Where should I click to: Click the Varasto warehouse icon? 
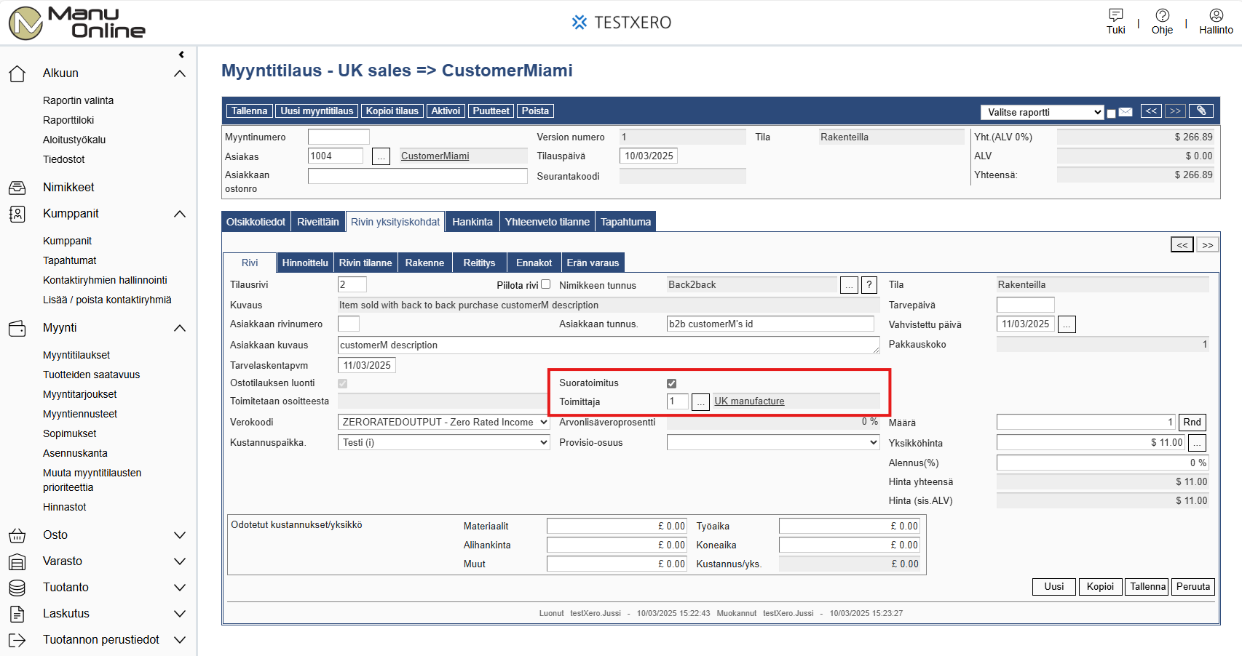pos(17,561)
